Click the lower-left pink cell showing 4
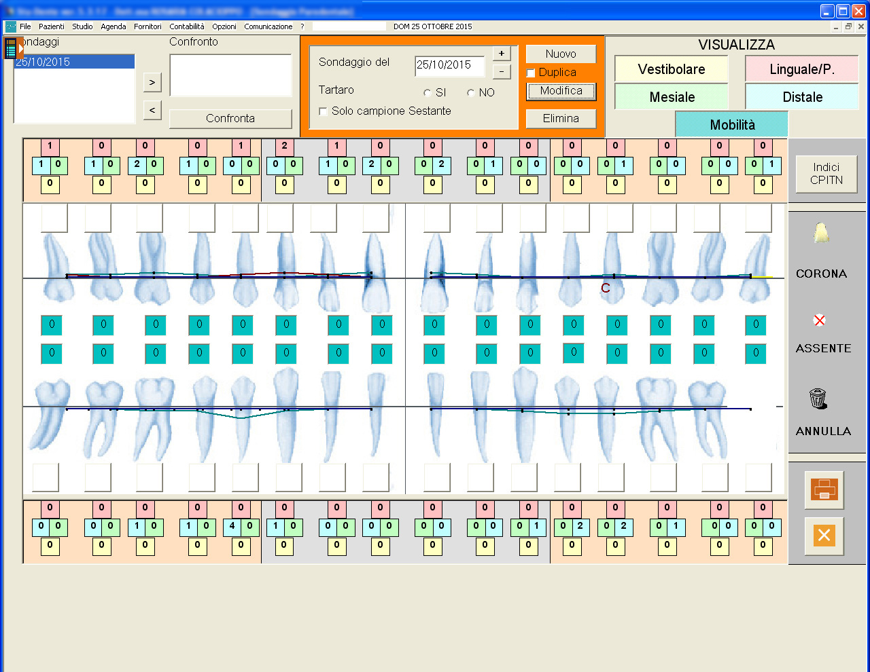 point(232,526)
